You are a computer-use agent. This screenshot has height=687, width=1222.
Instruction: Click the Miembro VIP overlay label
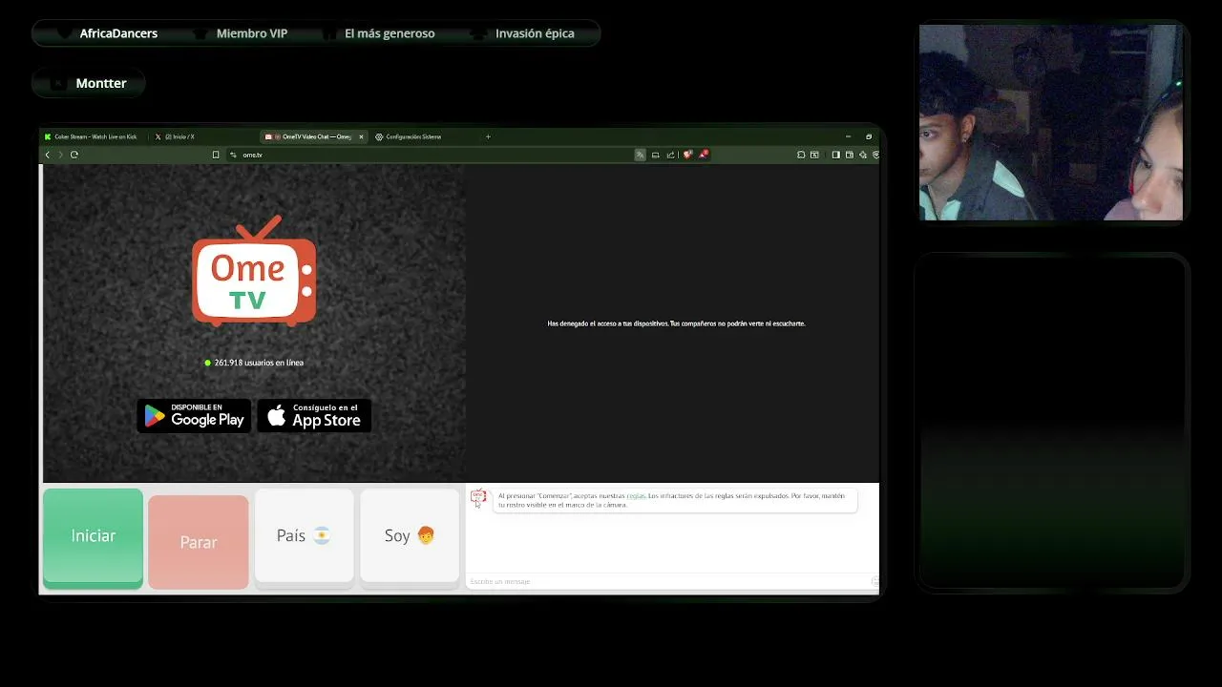(252, 33)
